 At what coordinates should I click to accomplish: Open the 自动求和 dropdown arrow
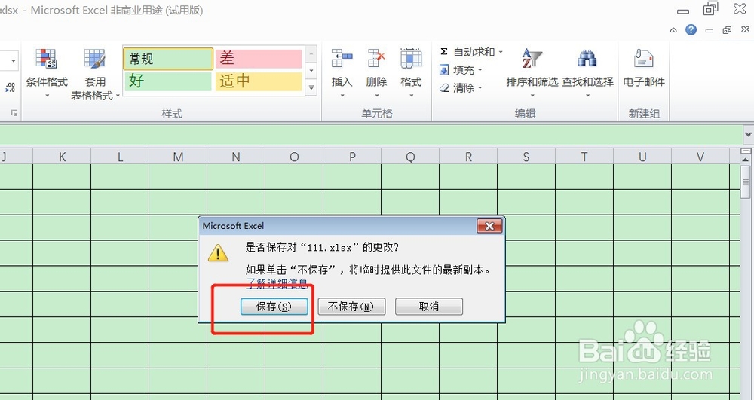pos(501,52)
